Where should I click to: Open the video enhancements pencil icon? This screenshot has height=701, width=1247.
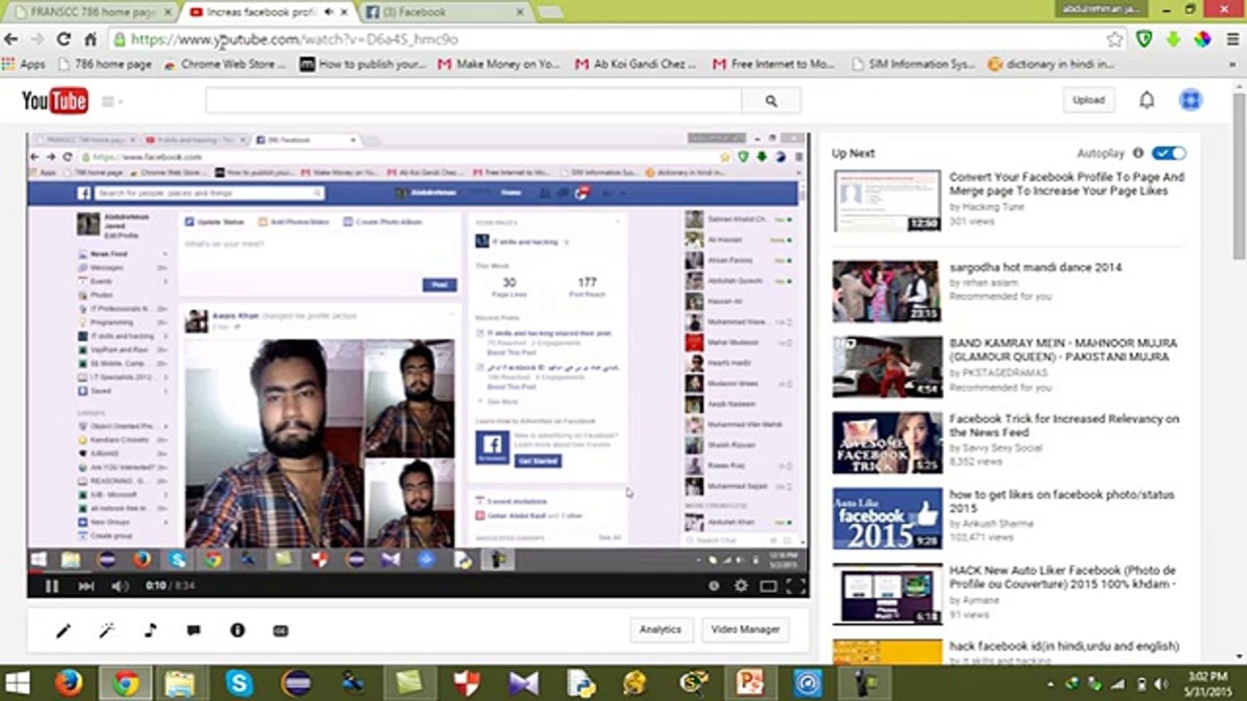pyautogui.click(x=63, y=630)
